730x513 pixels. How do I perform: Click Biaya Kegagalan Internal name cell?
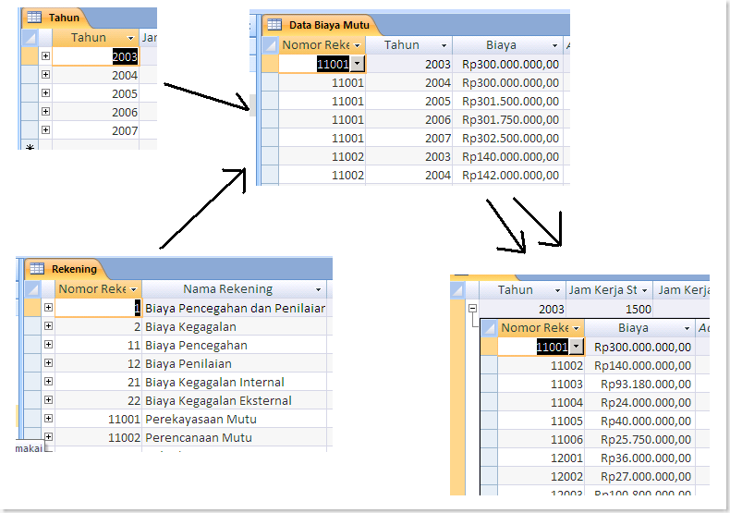tap(234, 382)
